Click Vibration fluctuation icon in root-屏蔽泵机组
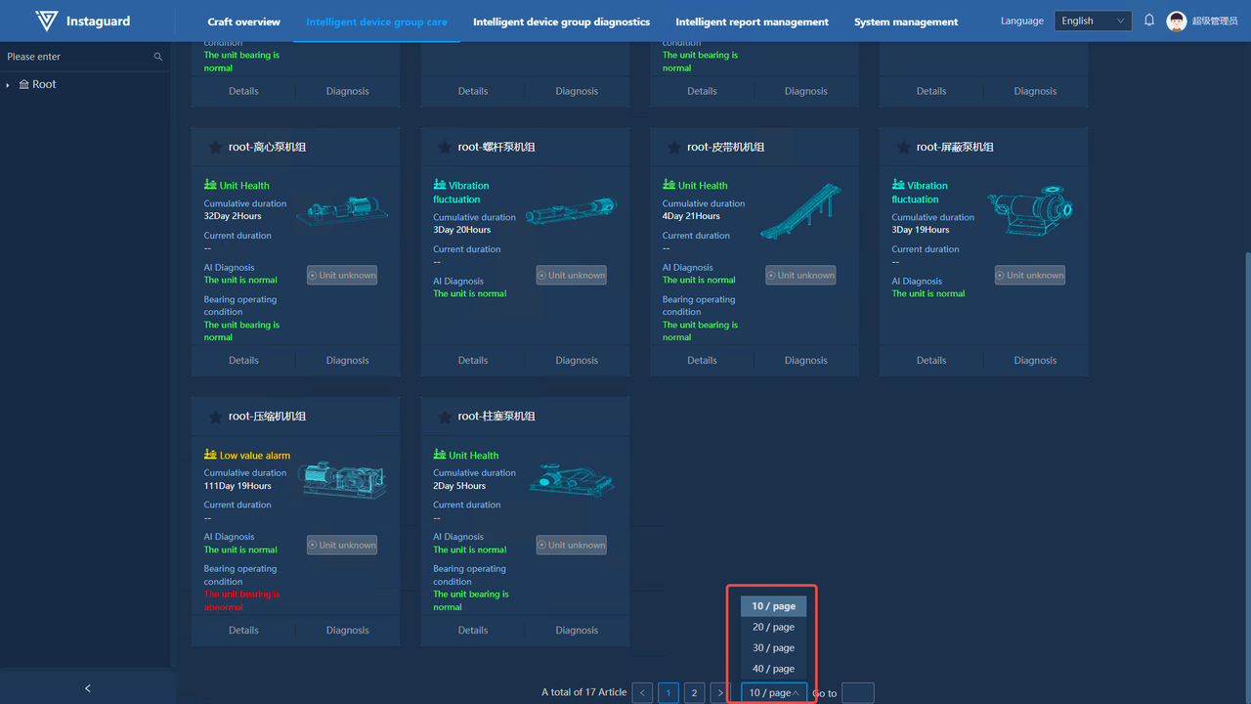Image resolution: width=1251 pixels, height=704 pixels. click(x=898, y=185)
